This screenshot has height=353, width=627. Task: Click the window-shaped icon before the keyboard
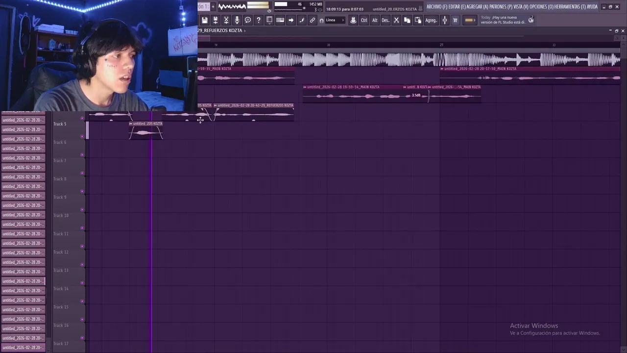tap(269, 20)
